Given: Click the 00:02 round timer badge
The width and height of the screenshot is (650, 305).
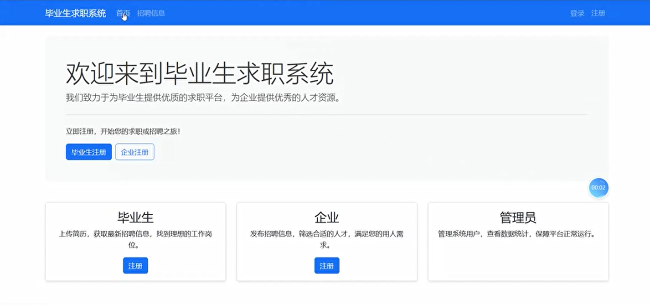Looking at the screenshot, I should click(598, 188).
